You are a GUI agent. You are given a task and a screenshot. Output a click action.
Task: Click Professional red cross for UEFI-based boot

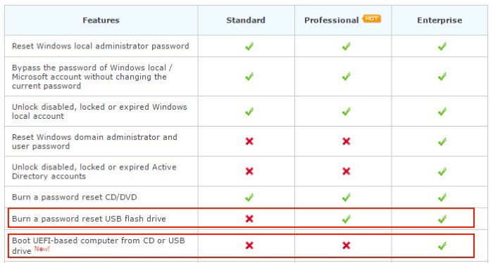[347, 245]
